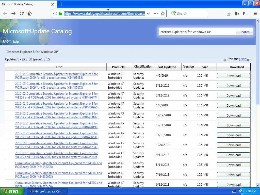Toggle the sidebar icon in toolbar

click(x=245, y=13)
